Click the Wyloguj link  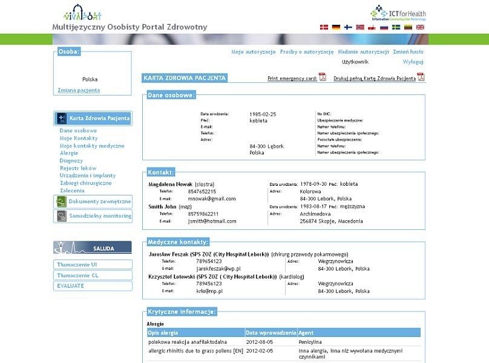[x=413, y=62]
